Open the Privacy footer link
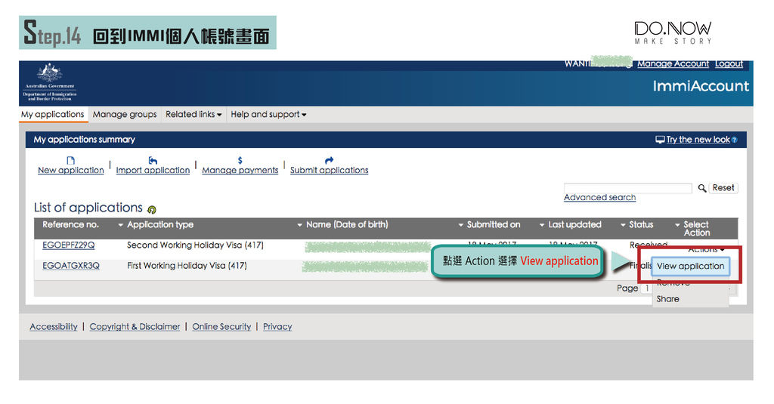Viewport: 774px width, 404px height. 277,326
